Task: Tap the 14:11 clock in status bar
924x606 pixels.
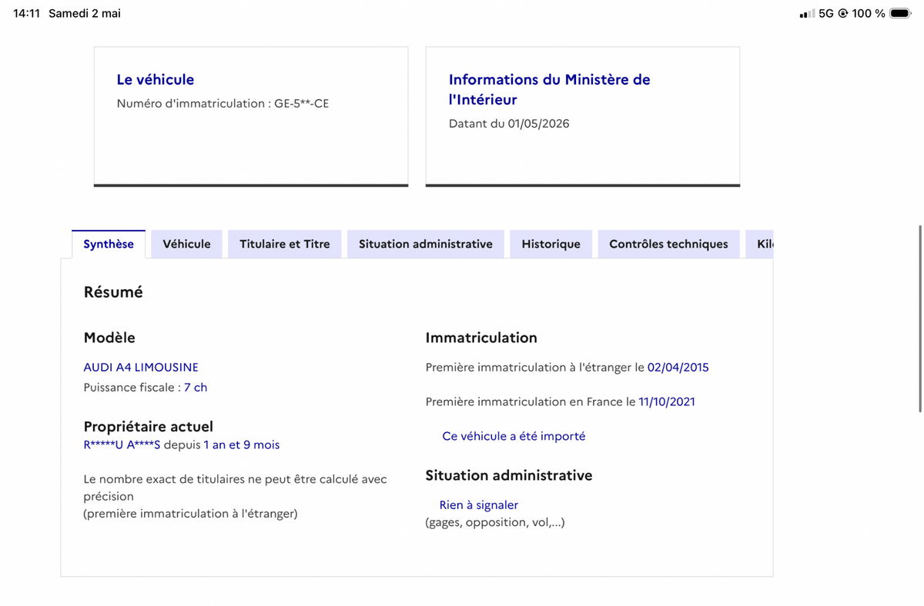Action: pos(26,13)
